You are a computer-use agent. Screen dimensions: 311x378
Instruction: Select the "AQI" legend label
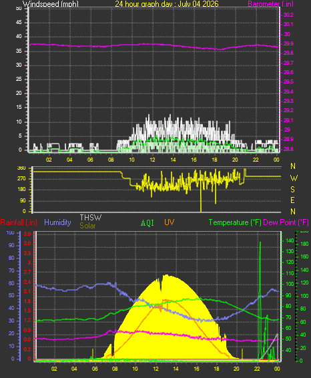coord(147,223)
